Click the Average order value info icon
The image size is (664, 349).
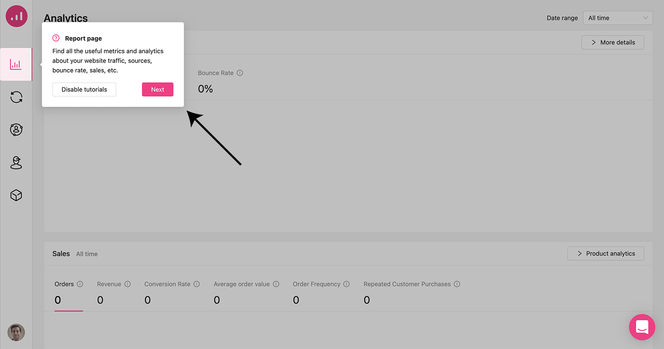tap(276, 284)
